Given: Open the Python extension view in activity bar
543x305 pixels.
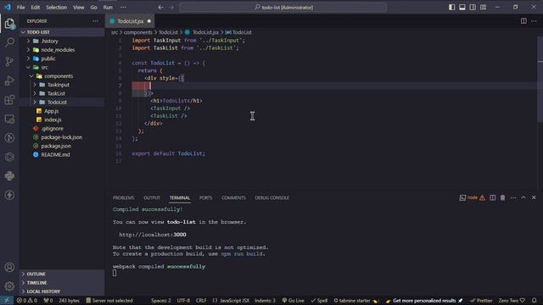Looking at the screenshot, I should click(x=9, y=175).
